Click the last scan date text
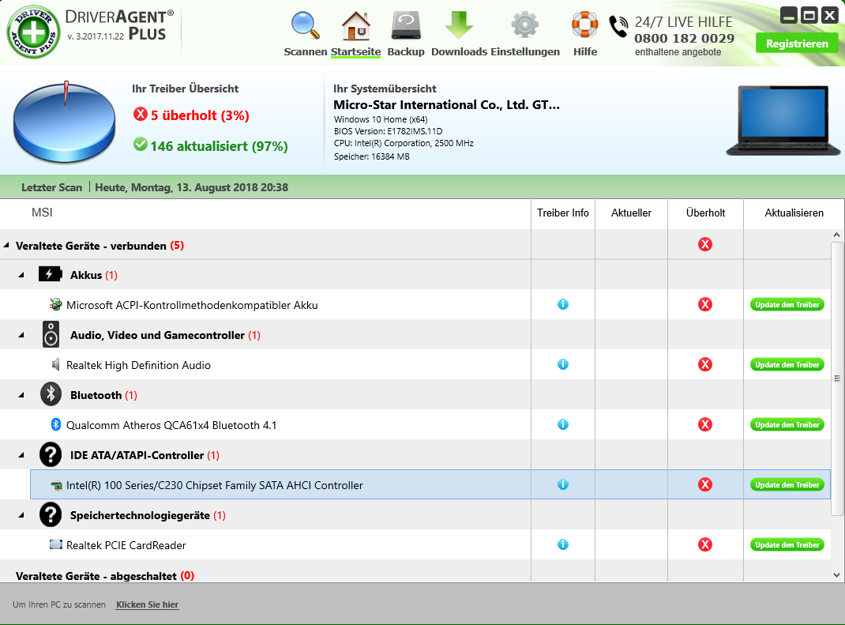This screenshot has width=845, height=625. [x=191, y=188]
